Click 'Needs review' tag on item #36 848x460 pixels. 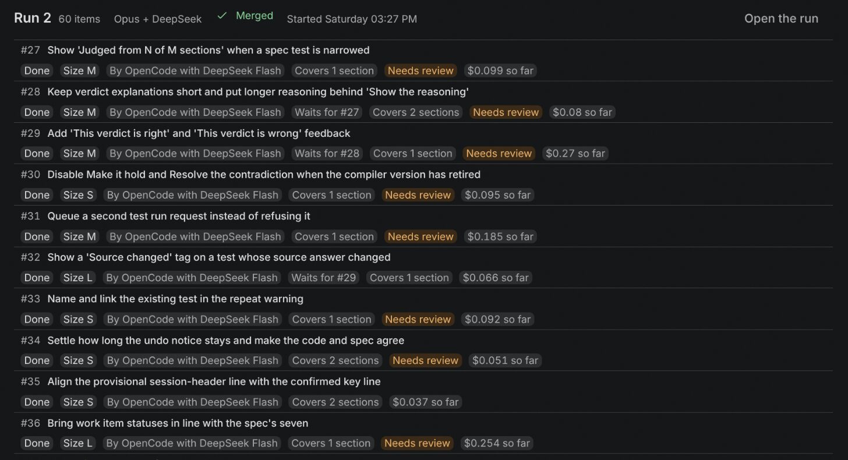[417, 443]
